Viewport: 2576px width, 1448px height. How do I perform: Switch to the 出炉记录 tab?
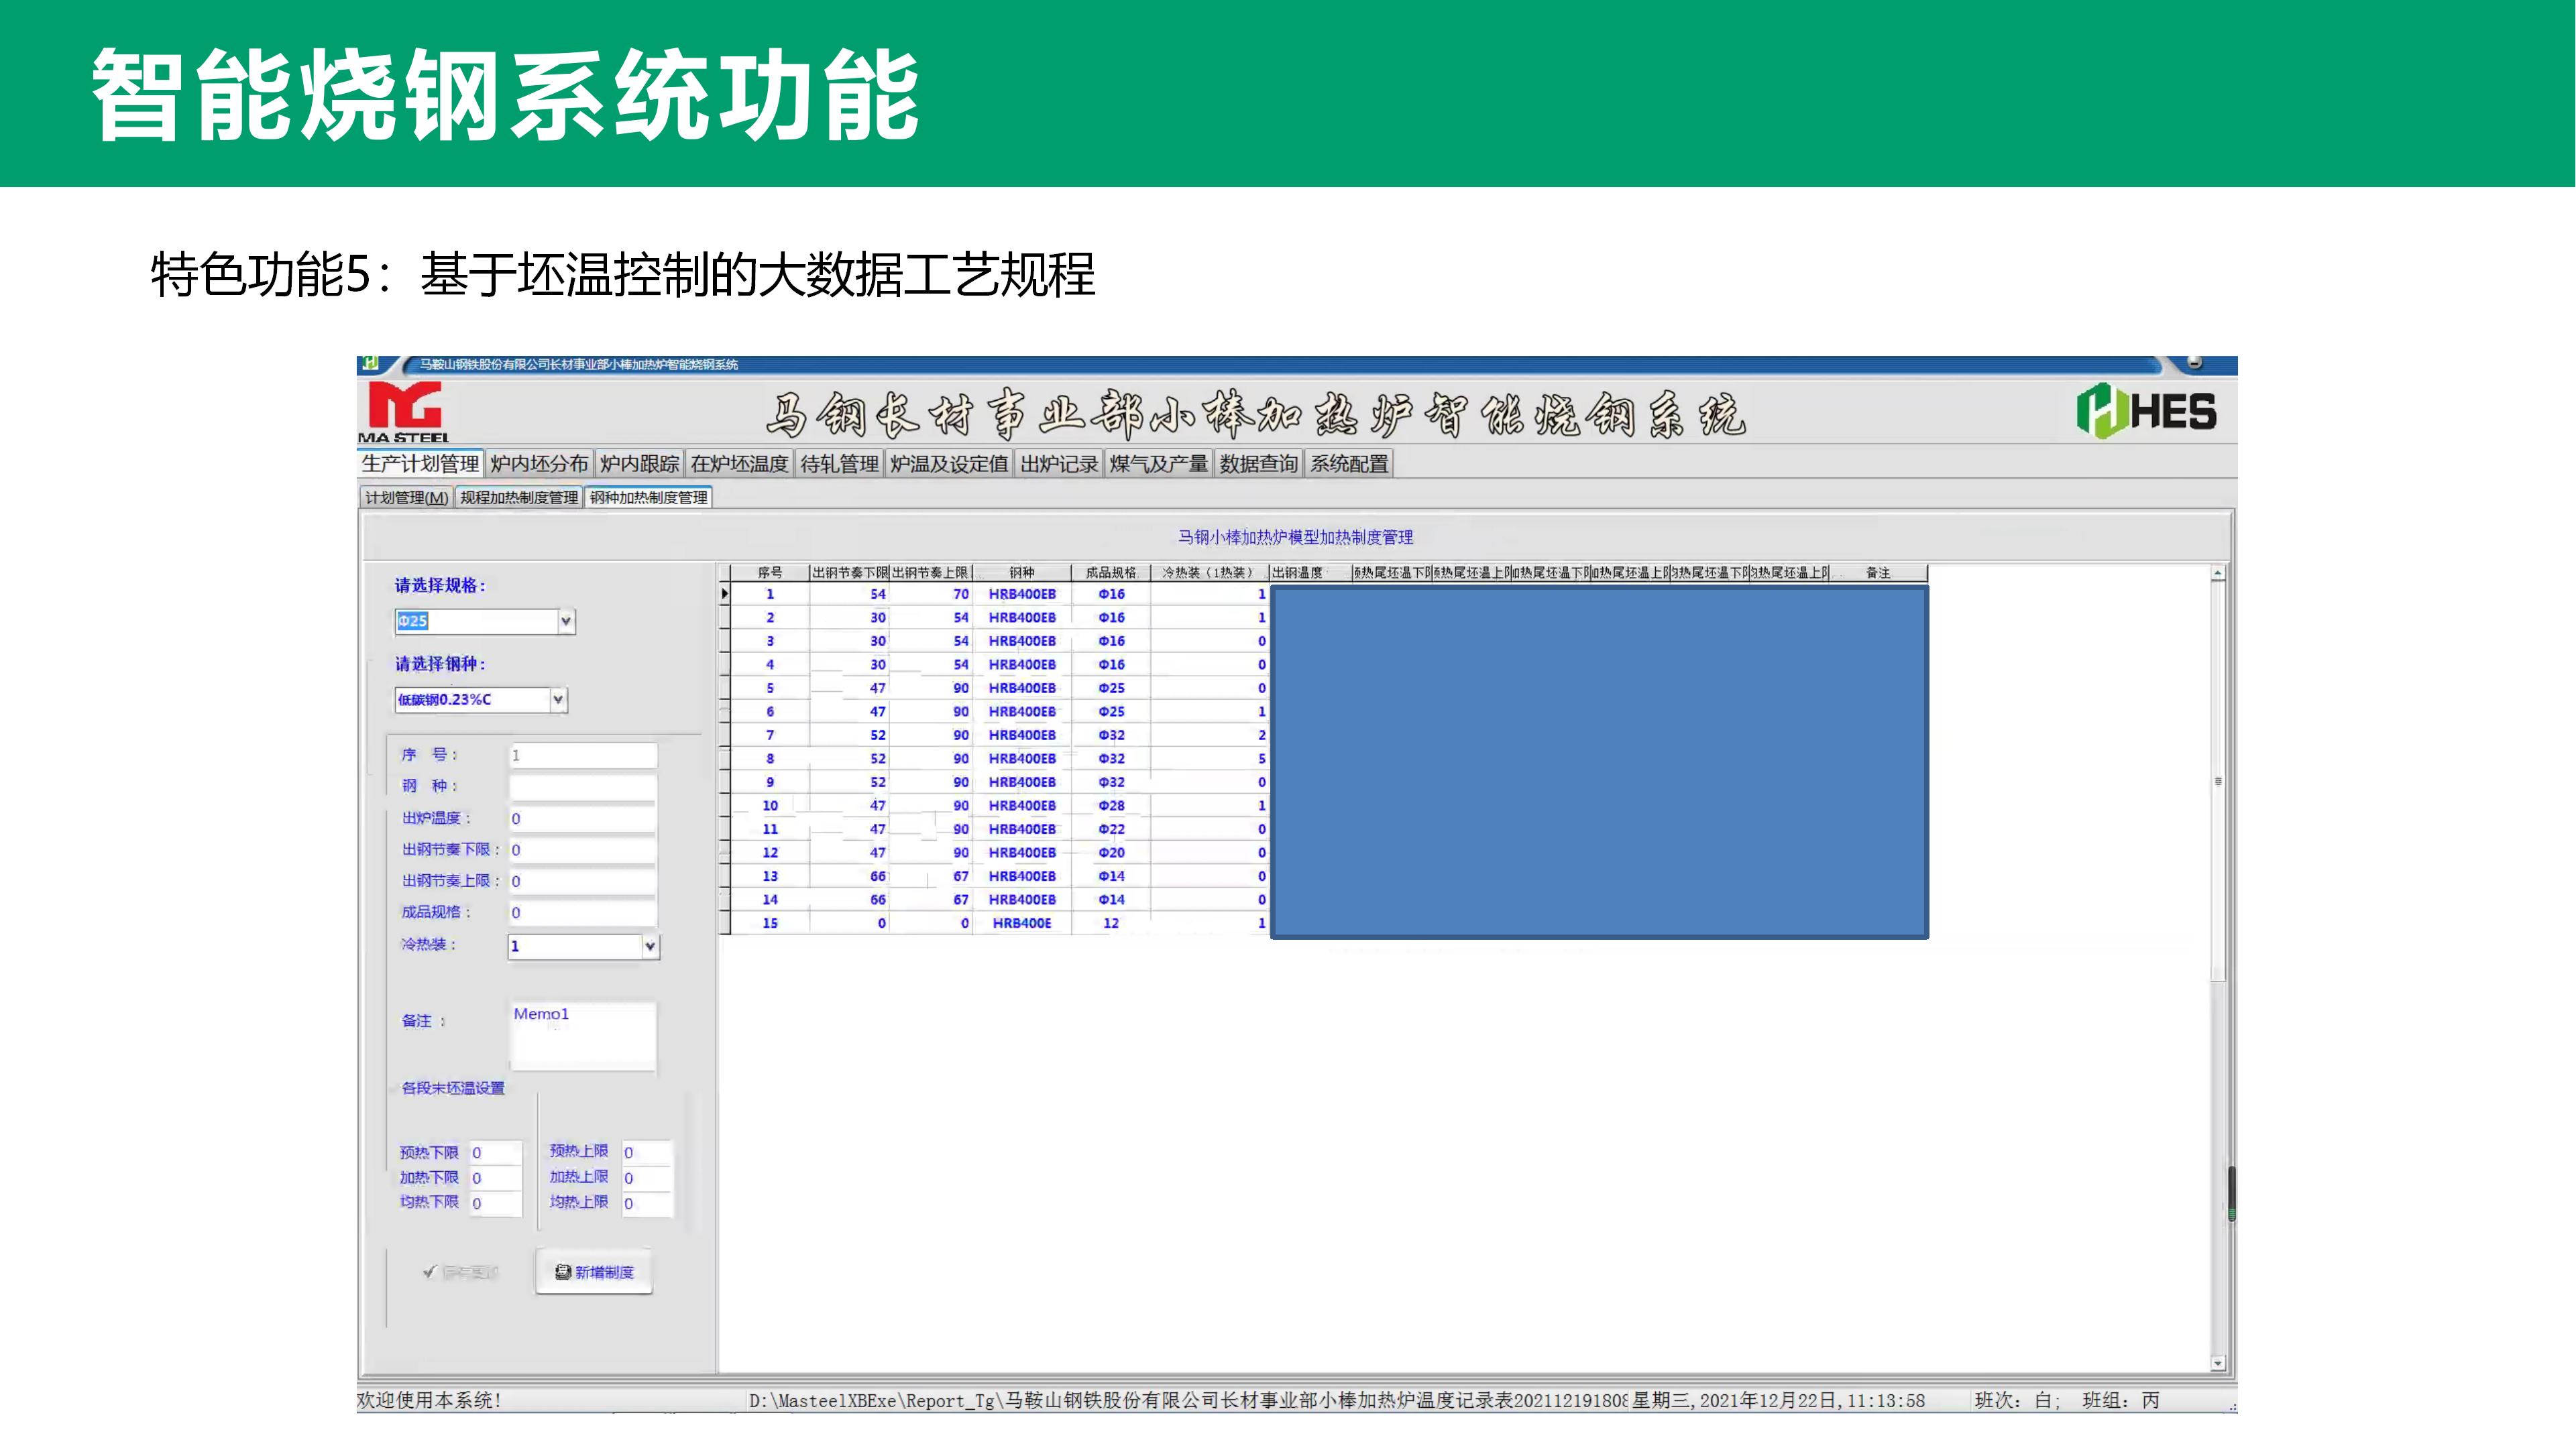tap(1059, 464)
